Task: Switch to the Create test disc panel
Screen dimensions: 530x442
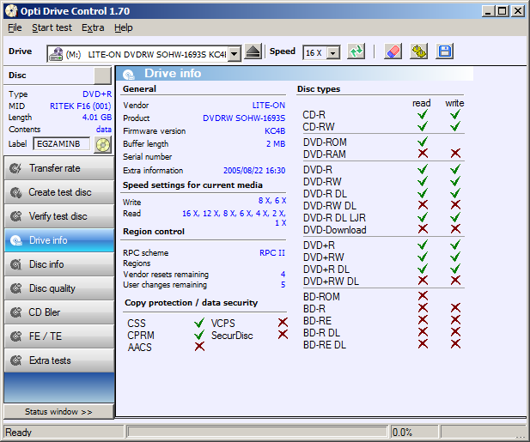Action: pos(59,192)
